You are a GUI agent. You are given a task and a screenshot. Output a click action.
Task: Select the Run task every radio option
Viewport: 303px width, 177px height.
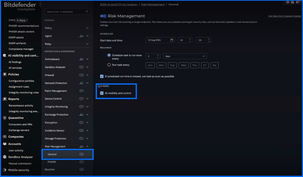tap(109, 65)
